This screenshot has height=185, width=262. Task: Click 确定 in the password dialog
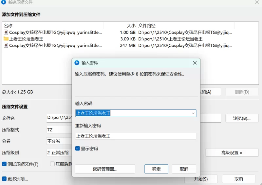click(x=156, y=169)
